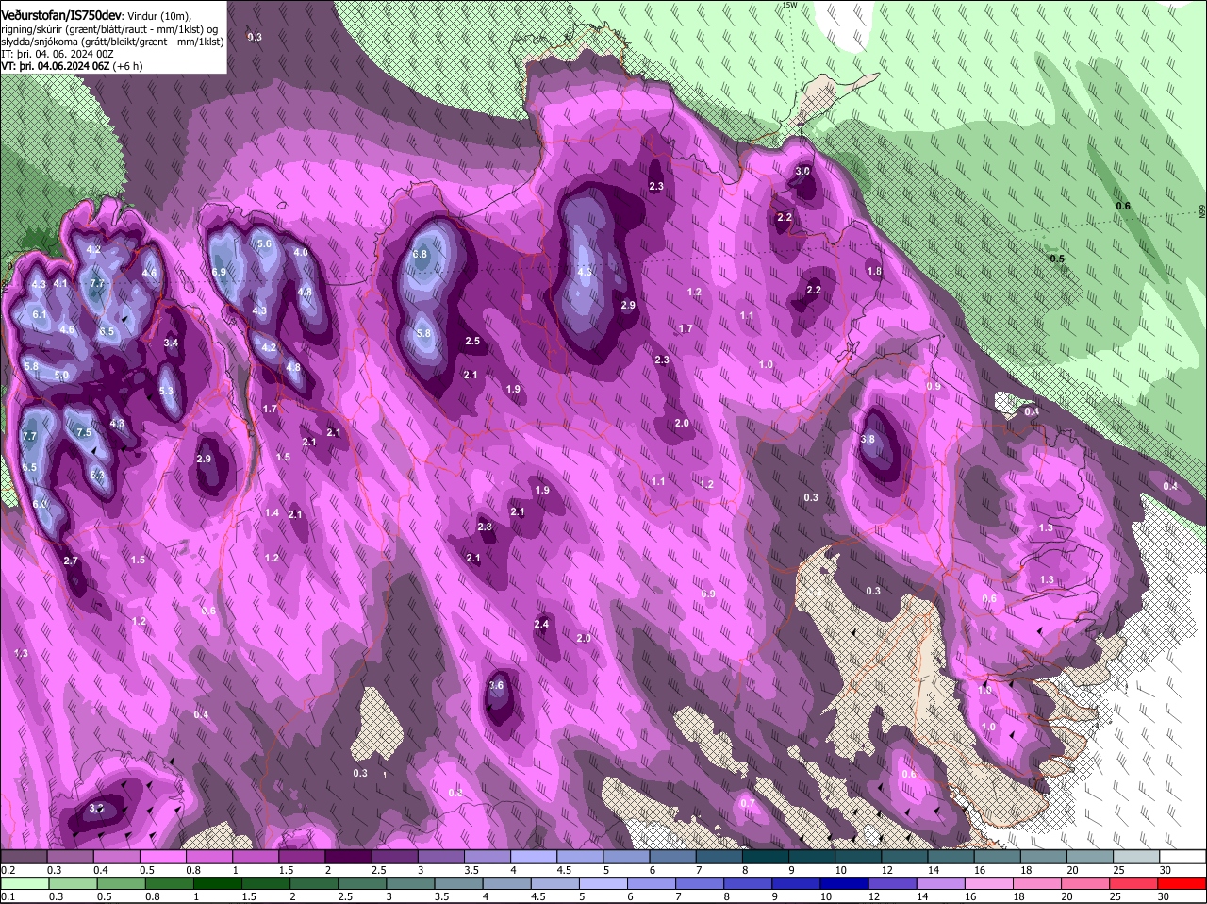Pick the bottom legend swatch labeled 2.5
This screenshot has width=1207, height=904.
click(362, 883)
